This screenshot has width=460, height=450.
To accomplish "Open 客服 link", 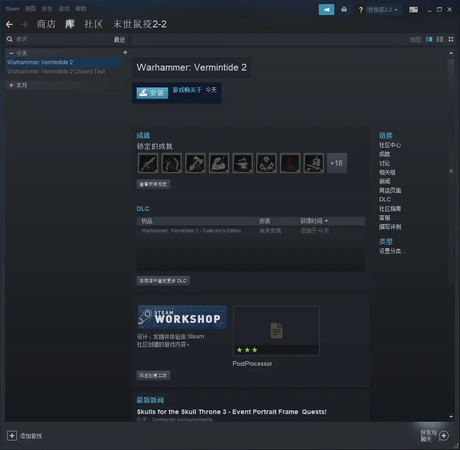I will [x=384, y=218].
